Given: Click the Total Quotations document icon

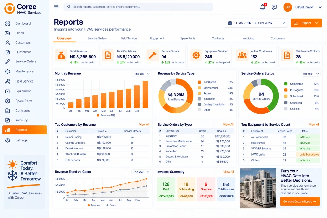Looking at the screenshot, I should coord(108,55).
